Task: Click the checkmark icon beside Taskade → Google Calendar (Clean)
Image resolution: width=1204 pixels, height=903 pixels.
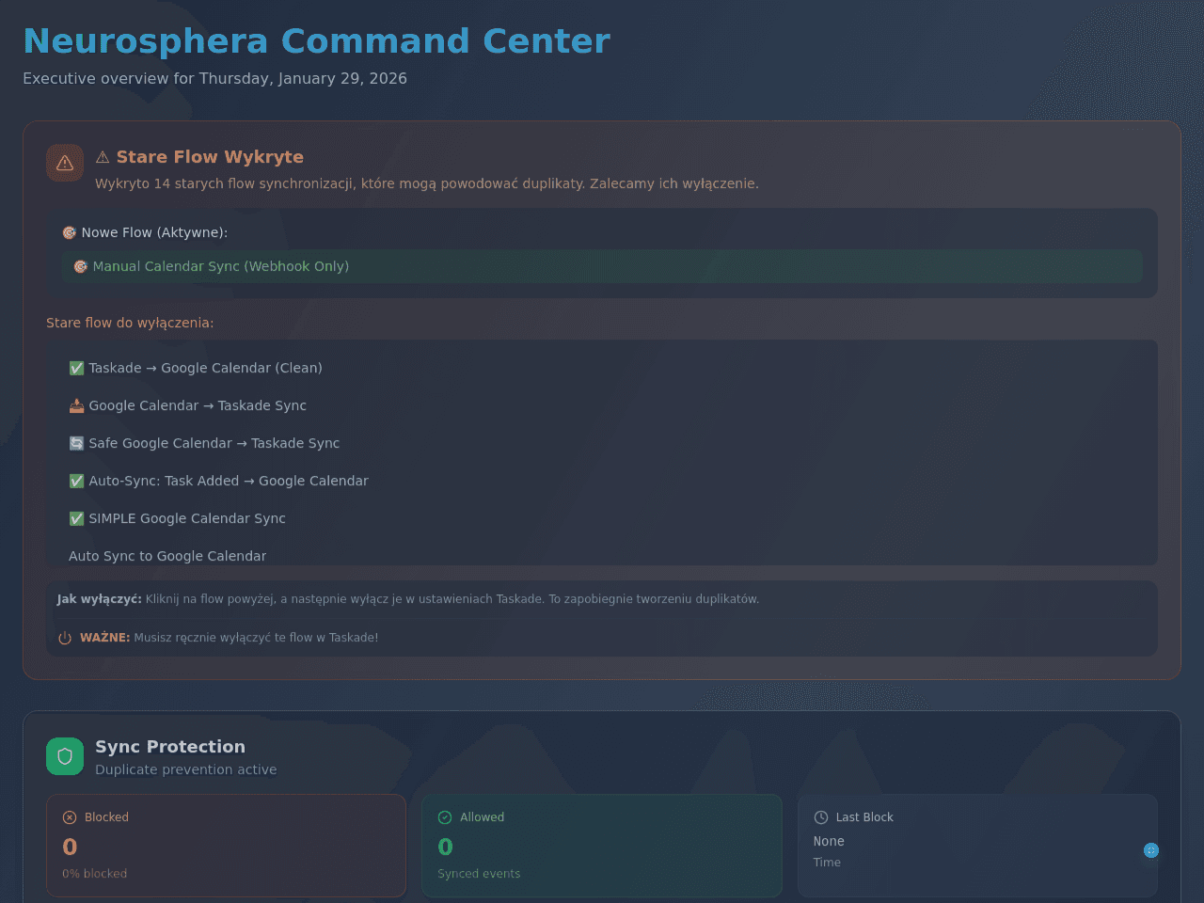Action: click(x=76, y=368)
